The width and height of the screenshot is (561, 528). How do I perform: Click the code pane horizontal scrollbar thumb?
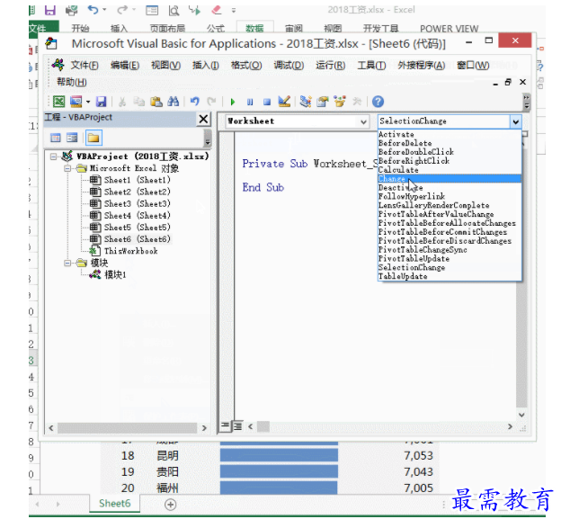tap(263, 426)
